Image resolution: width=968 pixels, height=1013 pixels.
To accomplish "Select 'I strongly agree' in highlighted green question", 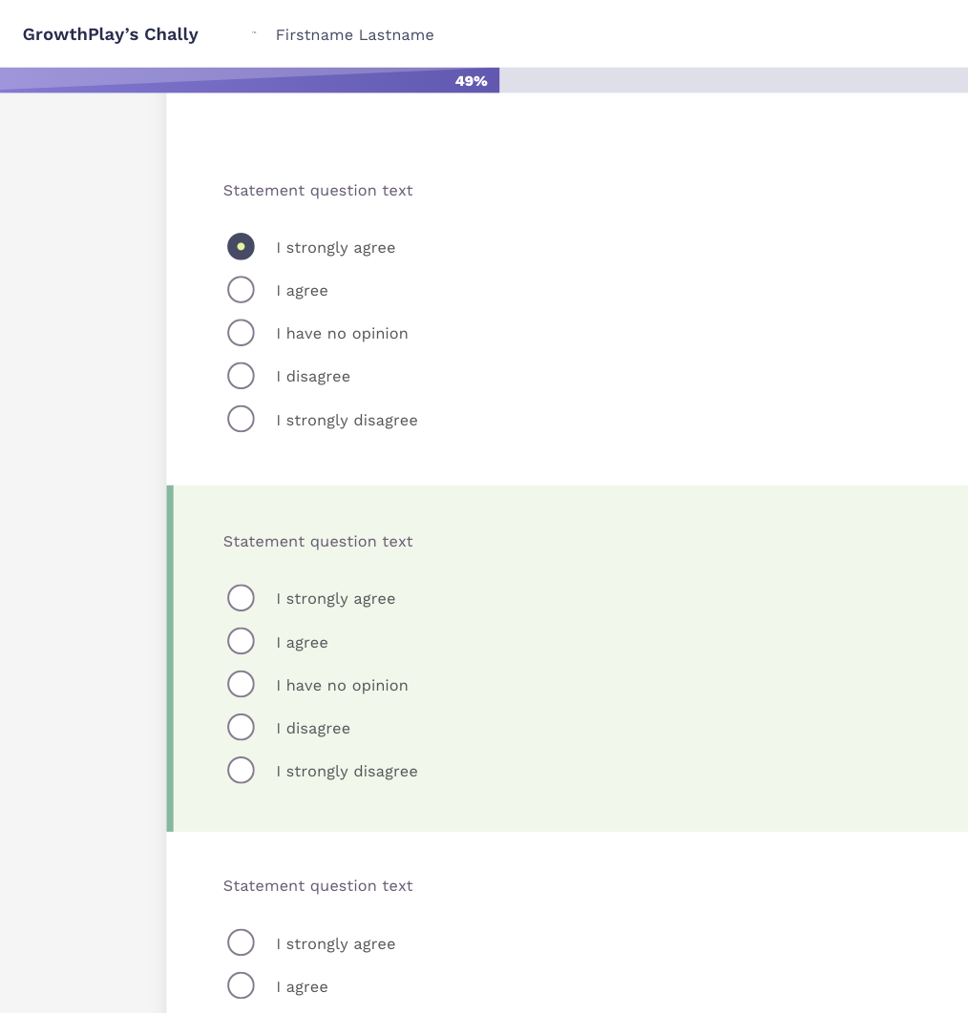I will [x=241, y=598].
